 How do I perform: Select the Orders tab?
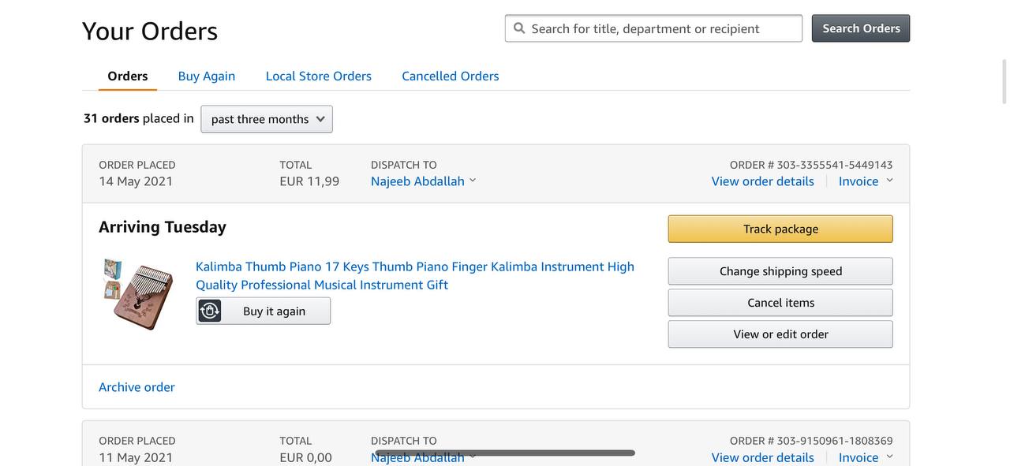[x=128, y=76]
